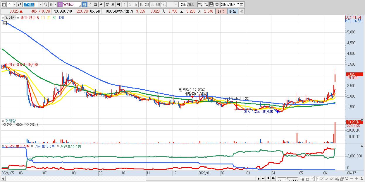Choose interval 120 button
The image size is (365, 182).
point(164,4)
